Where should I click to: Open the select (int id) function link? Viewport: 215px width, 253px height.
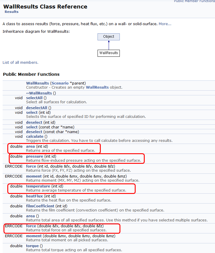point(32,113)
